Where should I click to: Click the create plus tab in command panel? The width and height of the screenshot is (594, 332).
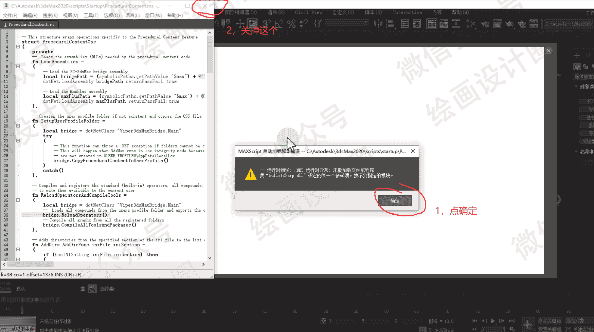[x=577, y=56]
